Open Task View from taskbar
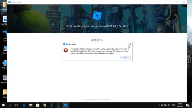The height and width of the screenshot is (108, 192). [x=17, y=105]
